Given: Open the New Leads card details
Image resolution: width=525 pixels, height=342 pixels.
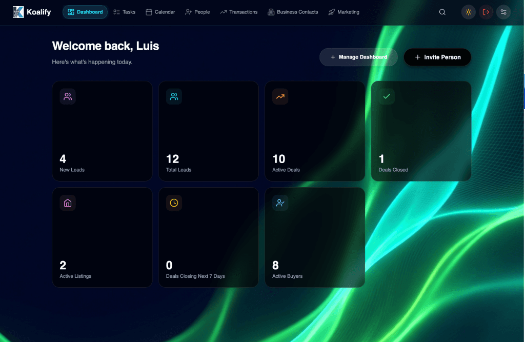Looking at the screenshot, I should pos(102,131).
